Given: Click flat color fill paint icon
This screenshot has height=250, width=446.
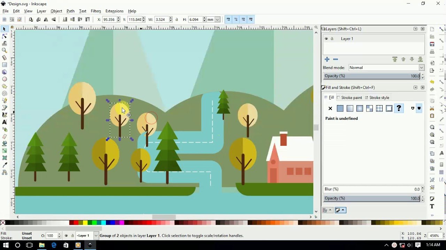Looking at the screenshot, I should pos(340,109).
